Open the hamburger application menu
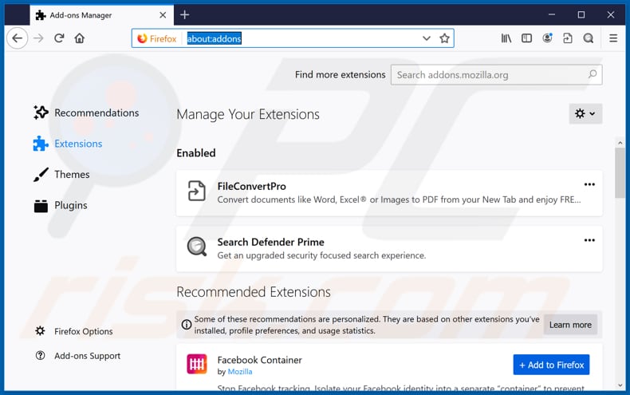This screenshot has height=395, width=630. coord(613,38)
